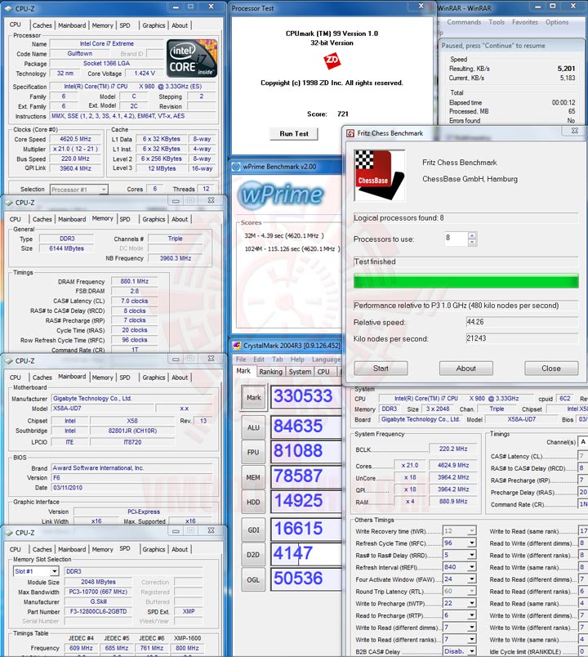Increase Processors to use with the up arrow
Viewport: 588px width, 657px height.
[472, 235]
